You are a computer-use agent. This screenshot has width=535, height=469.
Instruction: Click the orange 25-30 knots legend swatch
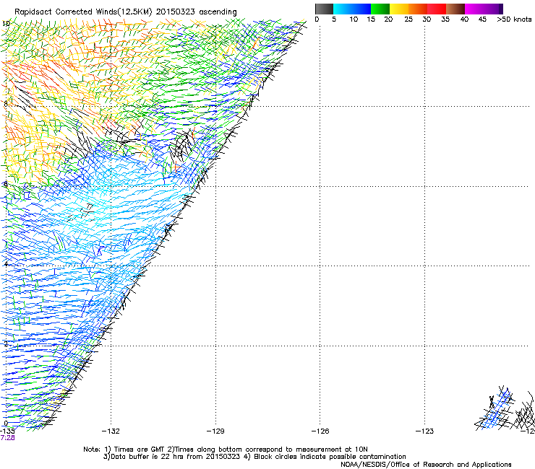[x=418, y=9]
